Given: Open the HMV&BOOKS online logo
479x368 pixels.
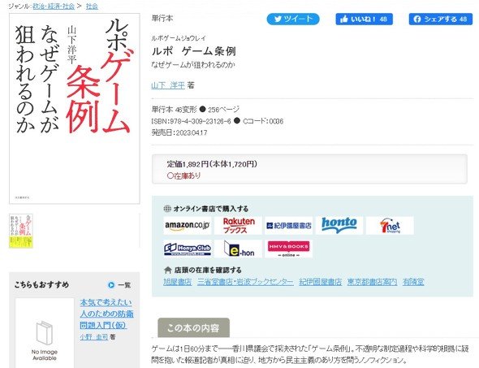Looking at the screenshot, I should pos(289,249).
